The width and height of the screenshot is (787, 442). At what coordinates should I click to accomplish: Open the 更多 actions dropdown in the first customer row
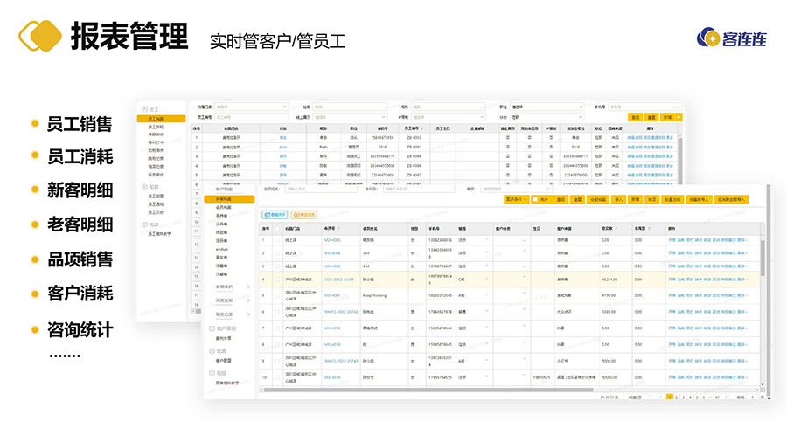(742, 240)
